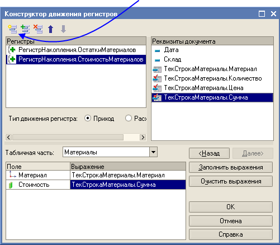Click green plus icon of ОстаткиМатериалов register
The image size is (280, 245).
[12, 50]
